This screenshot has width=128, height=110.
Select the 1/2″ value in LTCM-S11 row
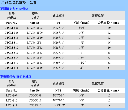[82, 43]
